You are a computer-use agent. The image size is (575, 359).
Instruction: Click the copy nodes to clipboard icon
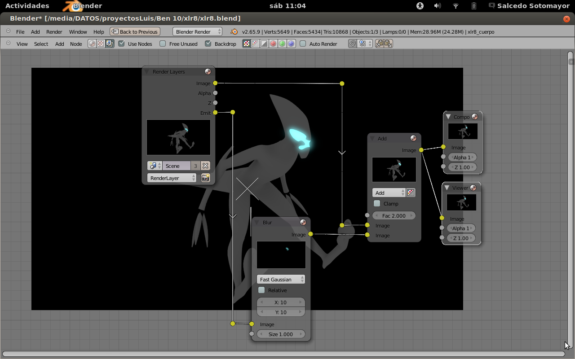coord(380,44)
